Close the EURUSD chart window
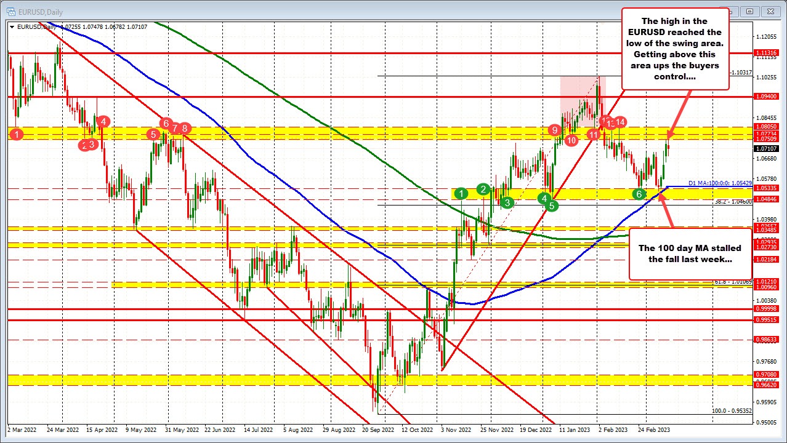 [x=769, y=11]
